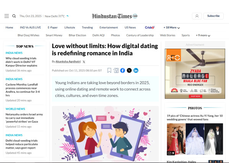Open the hamburger menu
229x163 pixels.
[x=6, y=16]
